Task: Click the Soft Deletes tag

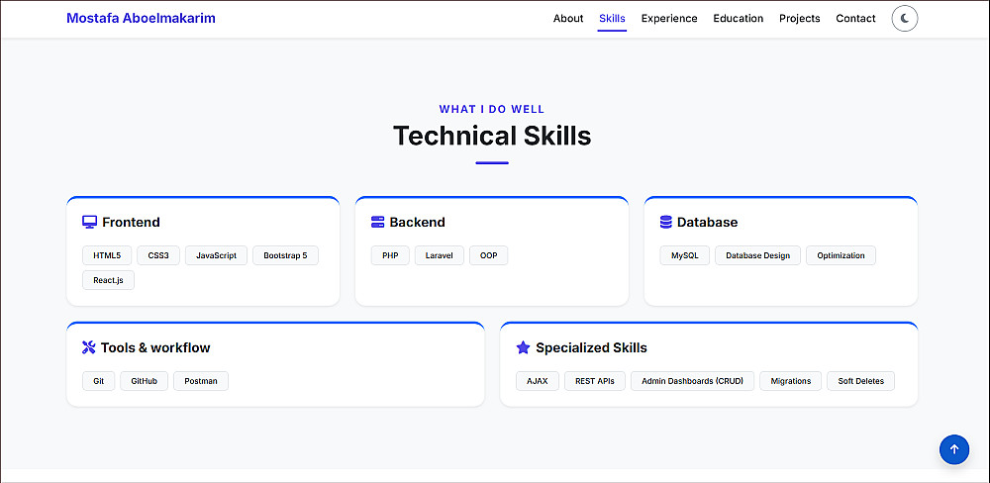Action: [861, 381]
